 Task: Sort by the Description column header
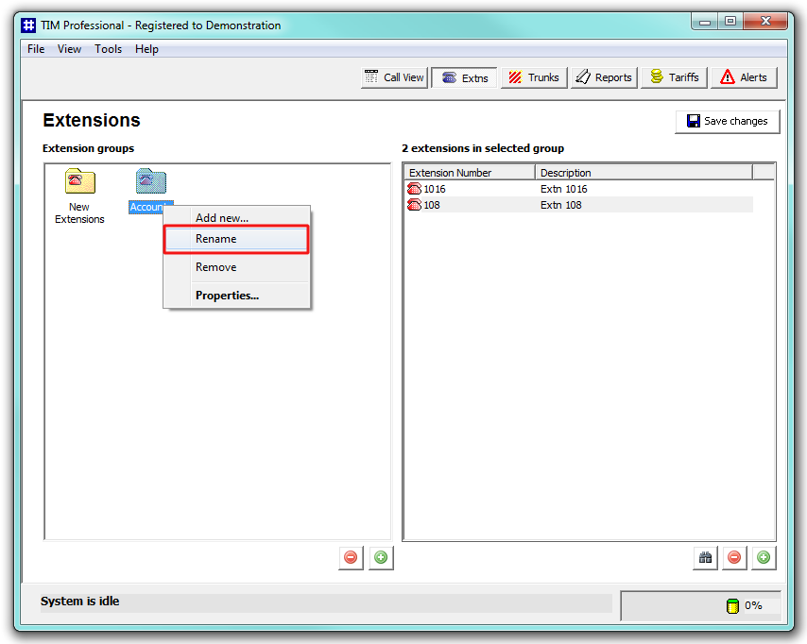[644, 172]
